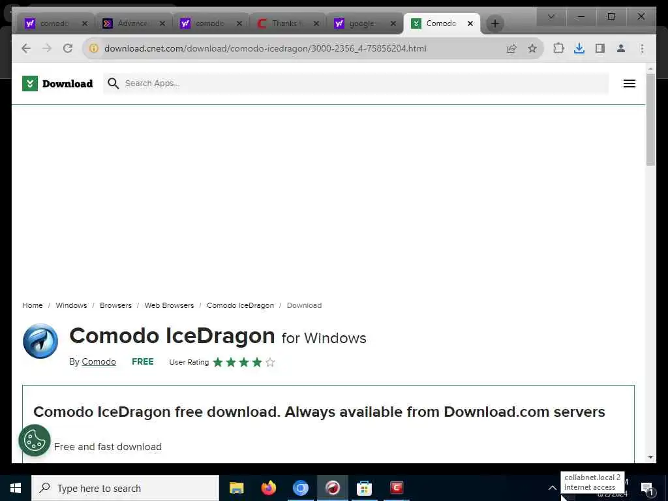
Task: Open the Extensions puzzle icon
Action: (x=558, y=48)
